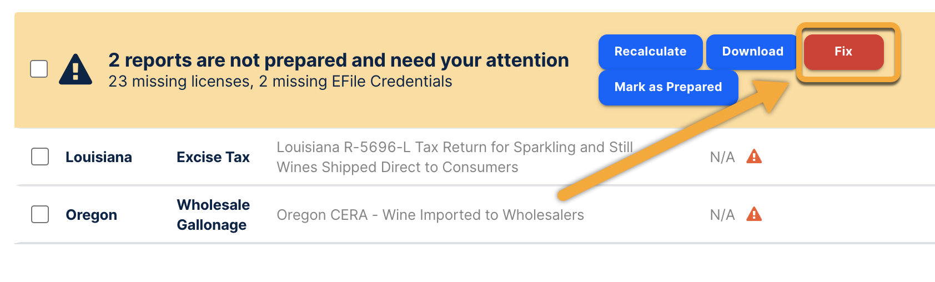Screen dimensions: 935x282
Task: Open the Oregon CERA Wine Imported report
Action: click(430, 215)
